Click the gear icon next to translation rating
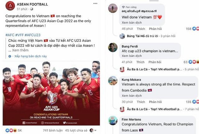 pyautogui.click(x=10, y=56)
